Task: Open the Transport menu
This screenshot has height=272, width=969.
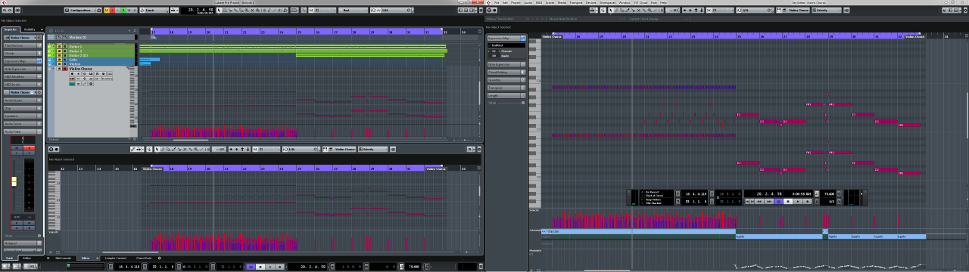Action: point(576,3)
